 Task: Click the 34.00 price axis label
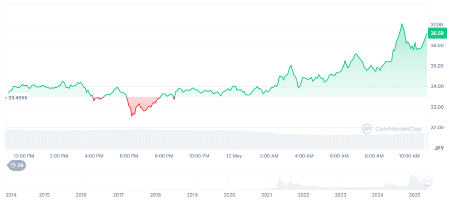437,86
